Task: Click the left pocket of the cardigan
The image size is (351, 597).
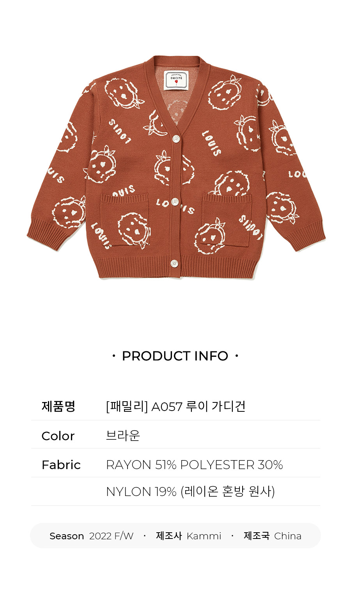Action: 124,220
